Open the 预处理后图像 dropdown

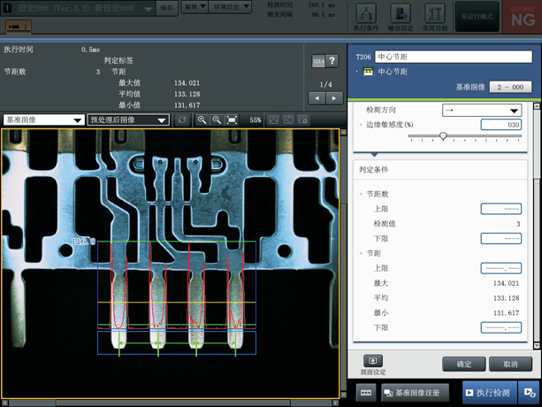click(x=127, y=119)
